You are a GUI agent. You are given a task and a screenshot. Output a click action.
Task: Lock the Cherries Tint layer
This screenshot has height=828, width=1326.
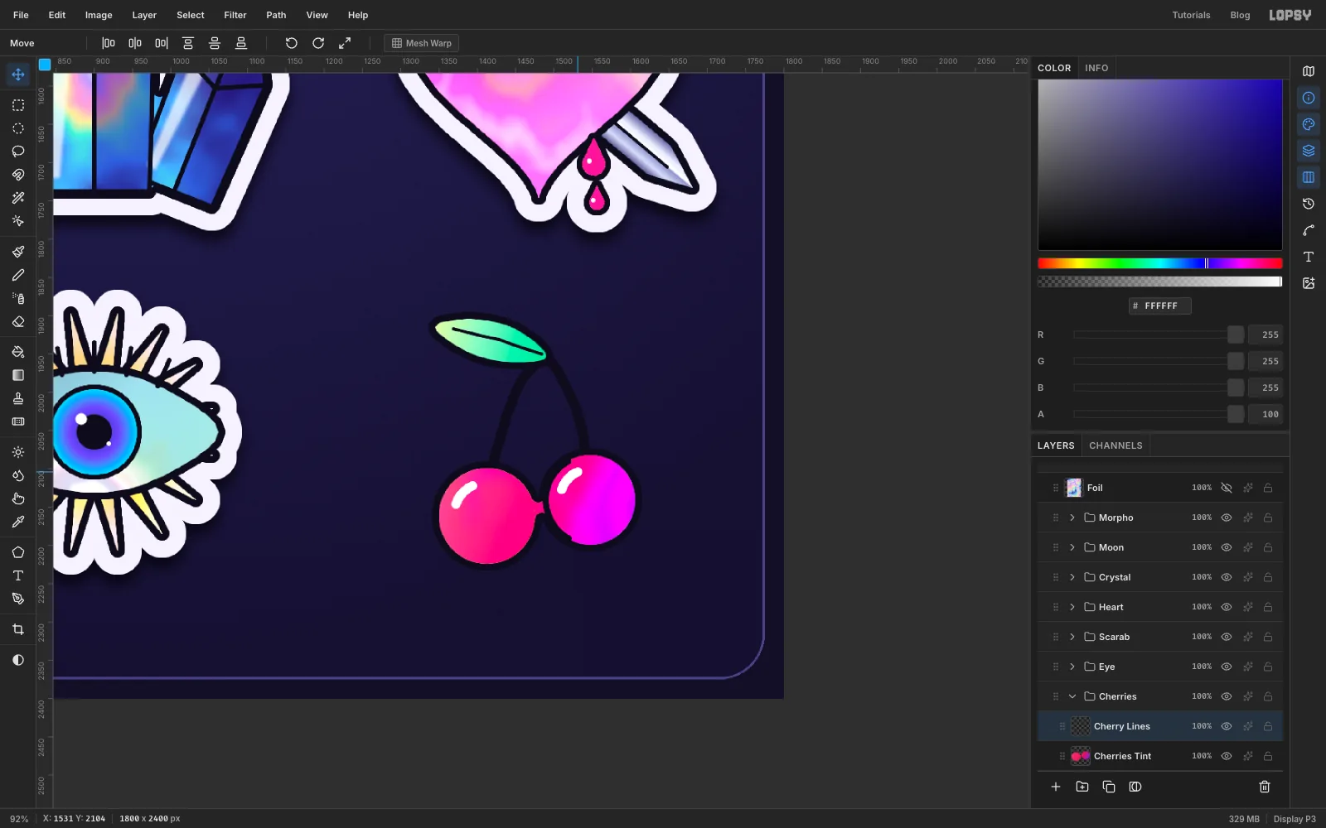click(1268, 756)
